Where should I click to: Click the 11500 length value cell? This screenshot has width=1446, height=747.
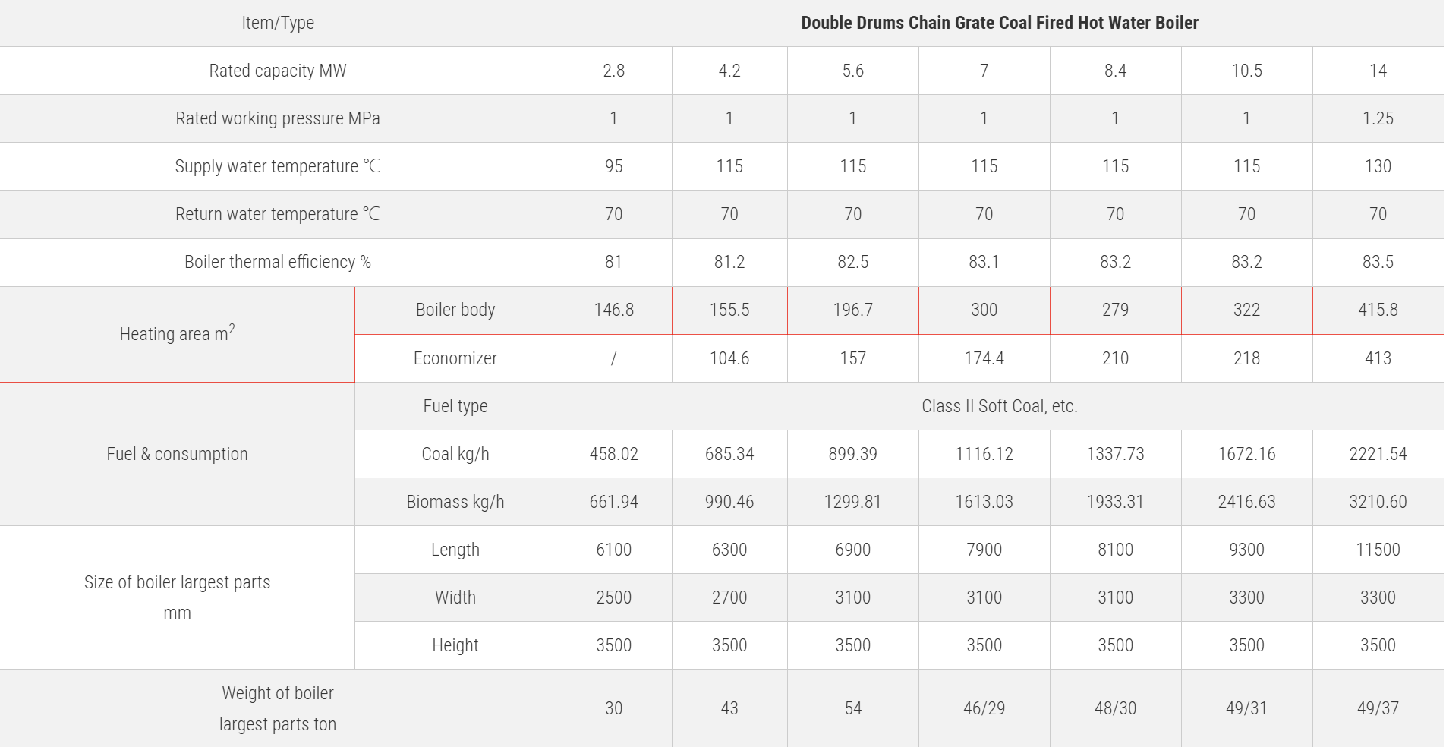pos(1378,550)
